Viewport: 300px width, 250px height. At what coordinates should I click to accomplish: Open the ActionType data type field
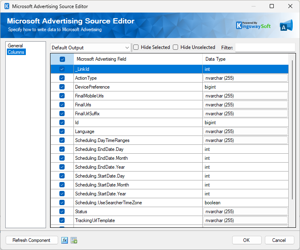coord(245,78)
